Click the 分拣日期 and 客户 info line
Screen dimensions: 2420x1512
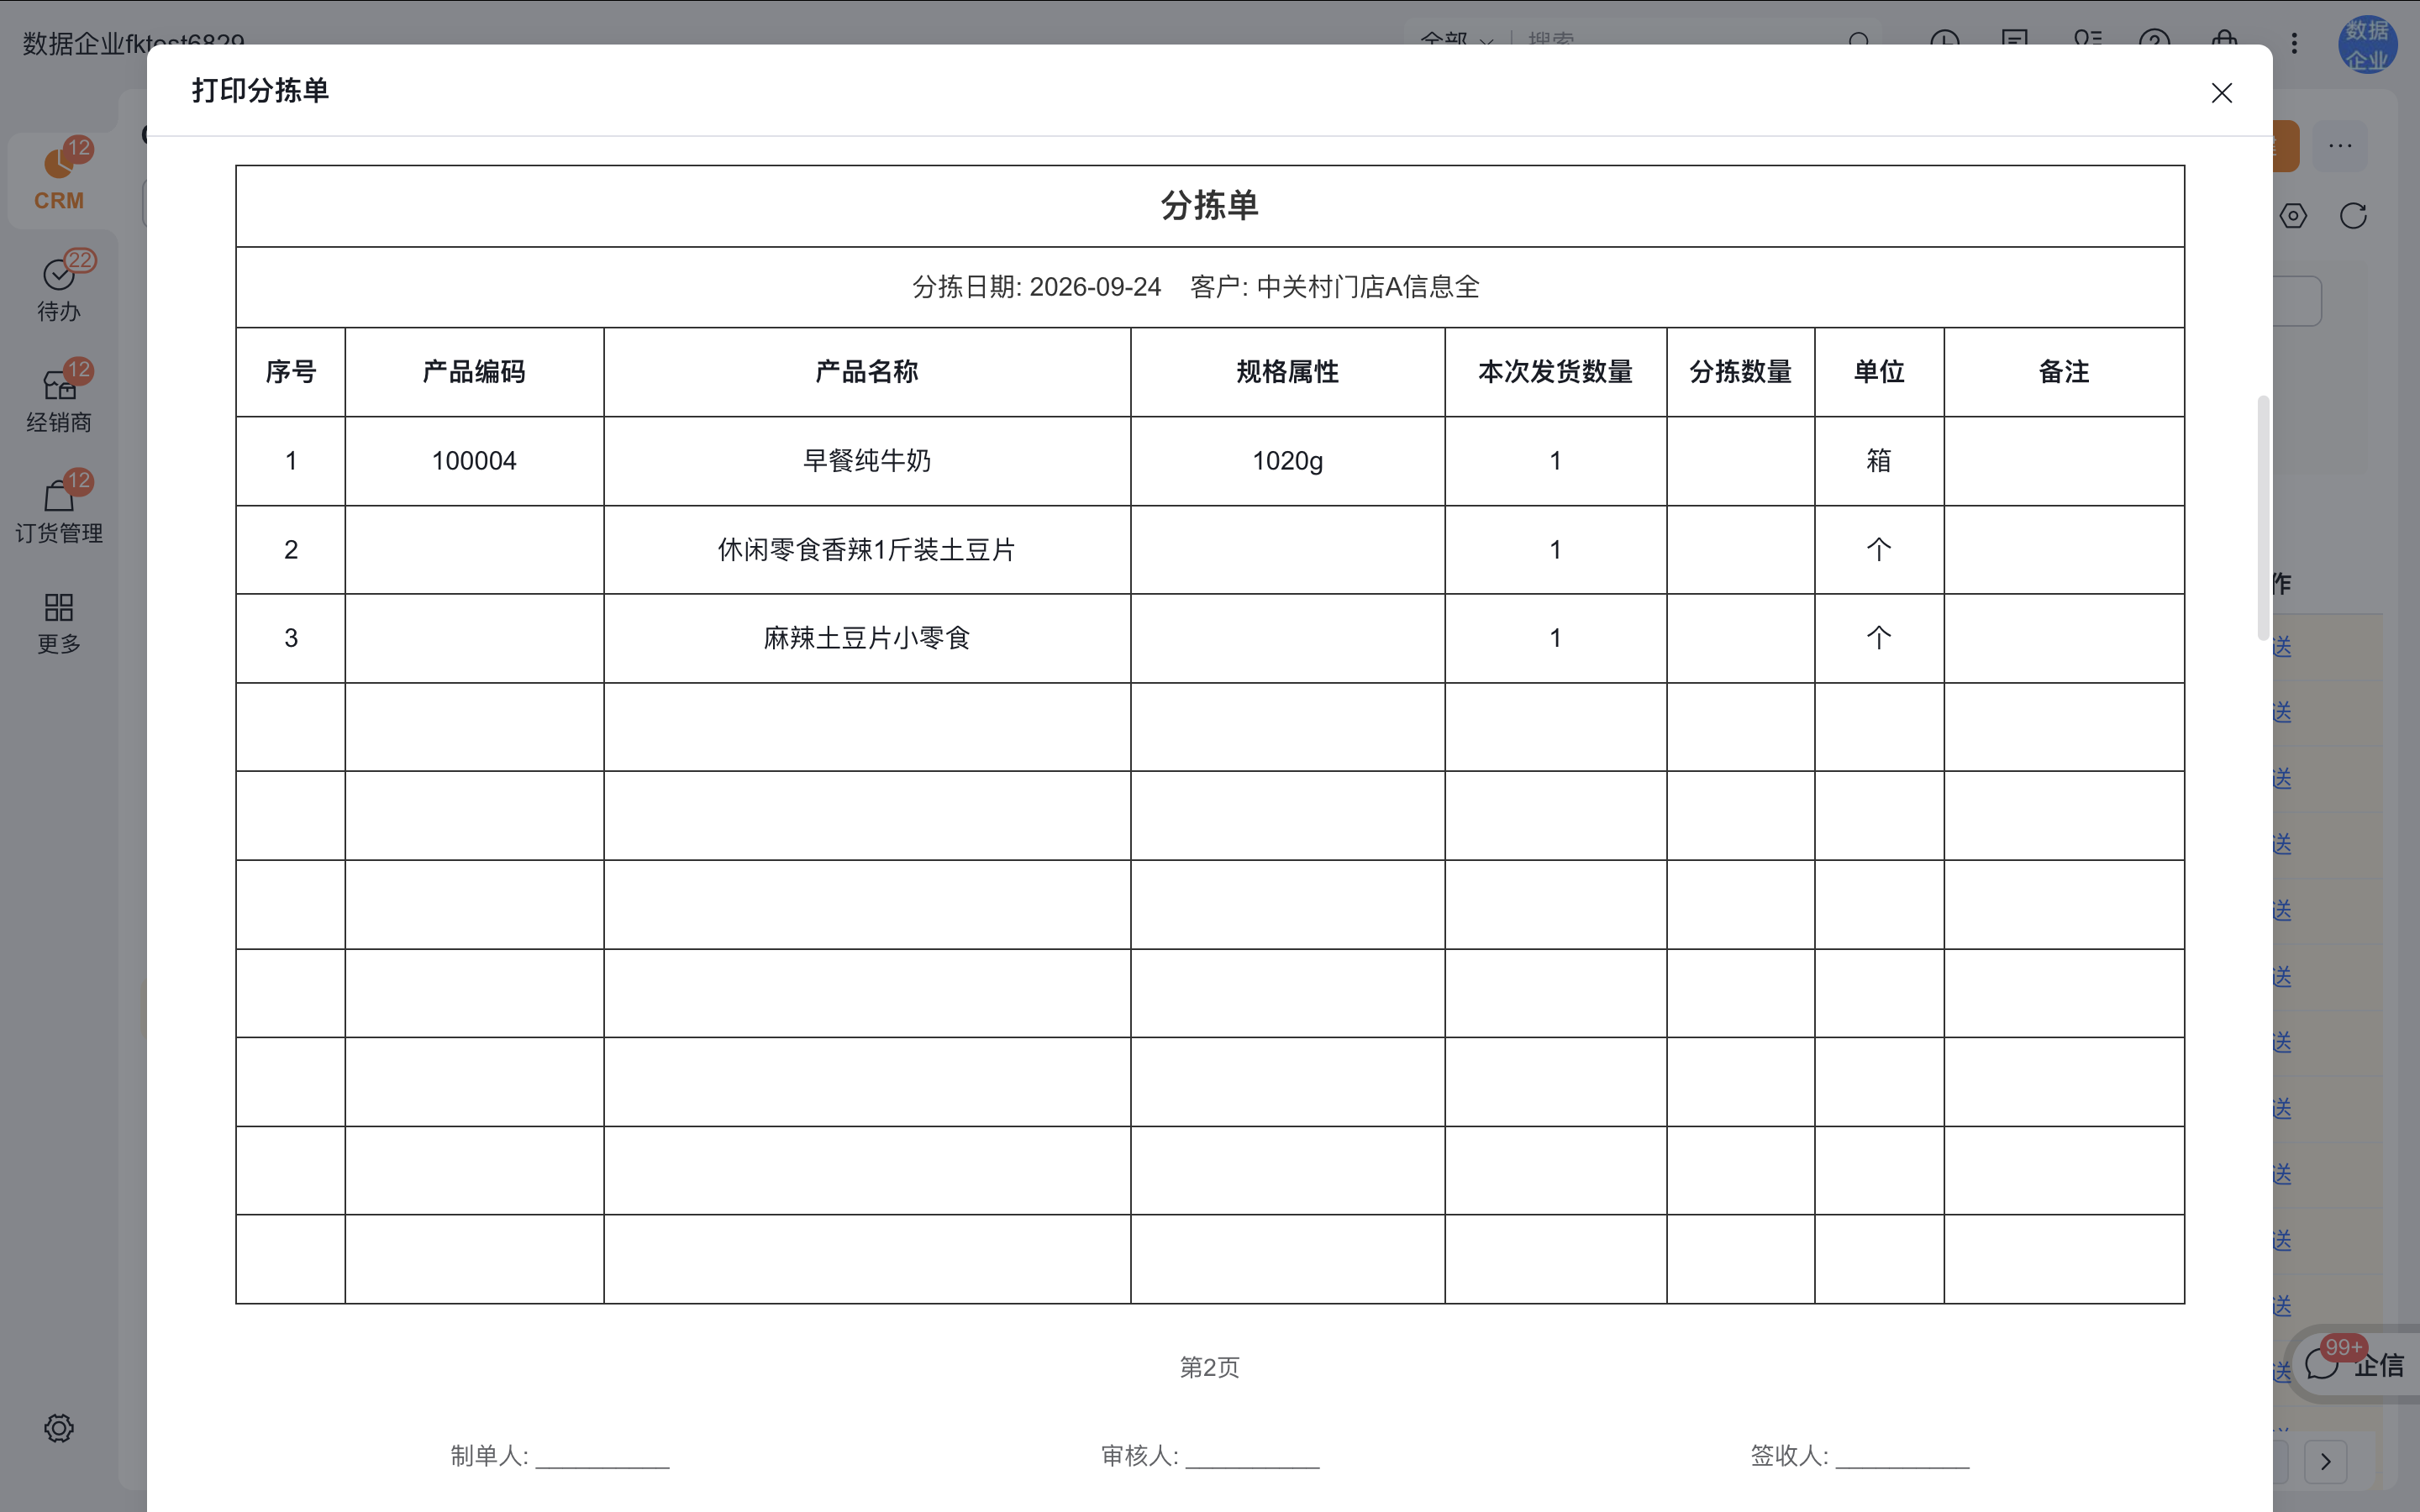click(x=1195, y=287)
